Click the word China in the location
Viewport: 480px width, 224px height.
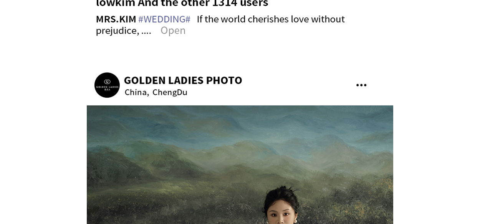coord(137,92)
